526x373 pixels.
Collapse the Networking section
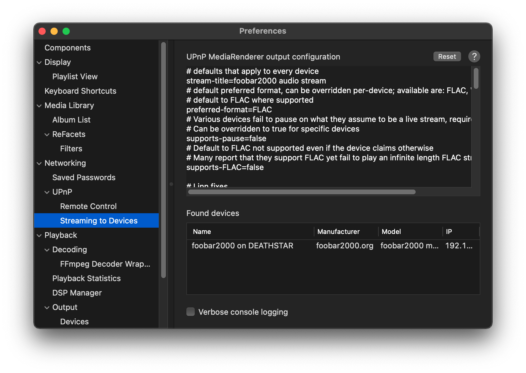[x=39, y=163]
